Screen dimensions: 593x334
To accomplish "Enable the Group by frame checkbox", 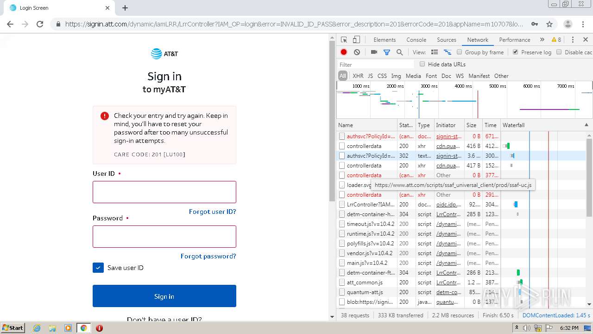I will coord(460,52).
